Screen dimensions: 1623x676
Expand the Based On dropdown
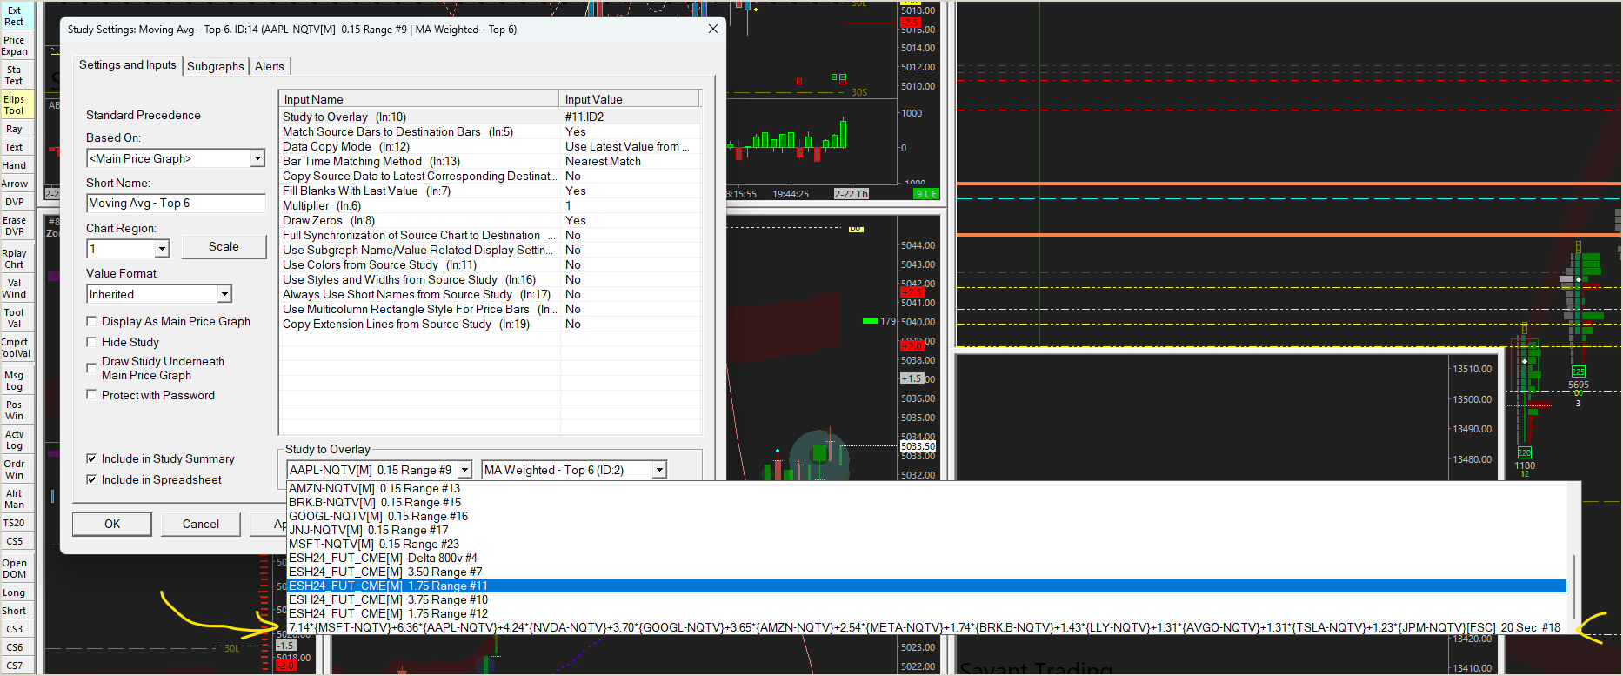coord(257,158)
